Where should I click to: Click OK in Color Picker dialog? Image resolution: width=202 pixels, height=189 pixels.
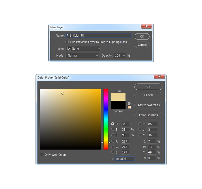(x=148, y=87)
